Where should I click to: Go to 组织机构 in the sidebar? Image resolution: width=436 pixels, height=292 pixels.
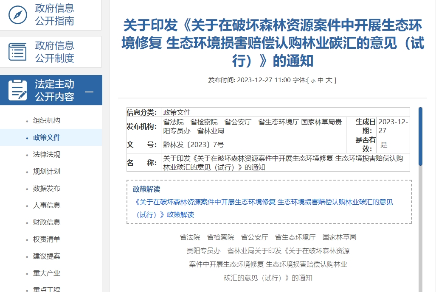pyautogui.click(x=46, y=120)
